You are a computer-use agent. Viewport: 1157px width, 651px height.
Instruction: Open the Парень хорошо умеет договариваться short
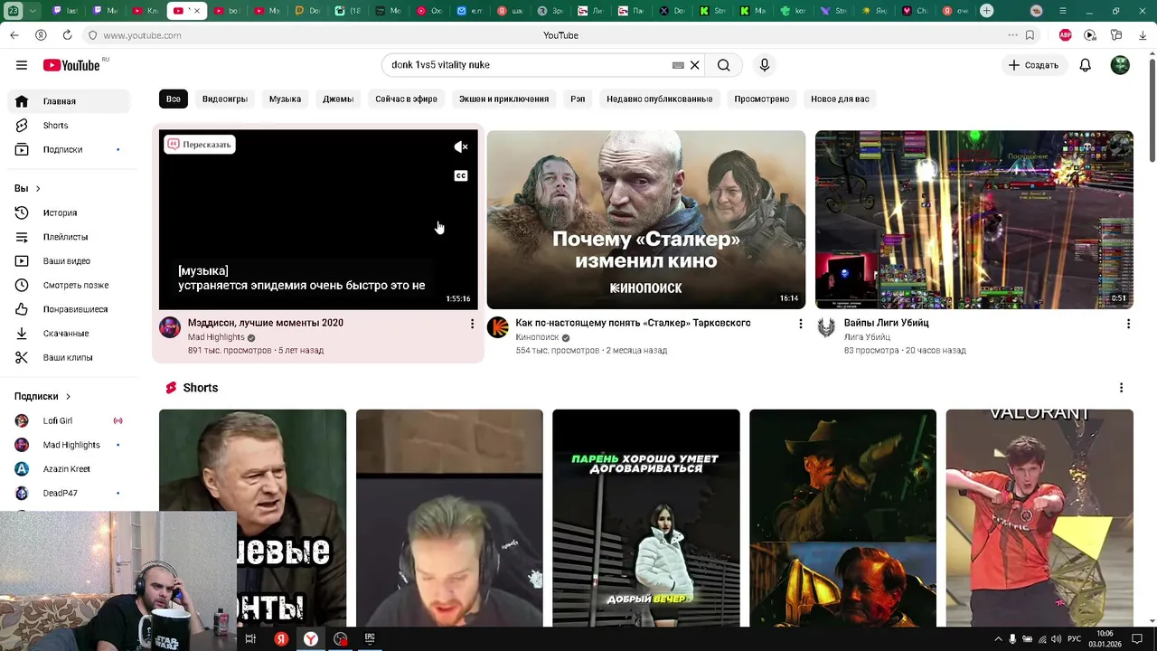click(x=646, y=517)
